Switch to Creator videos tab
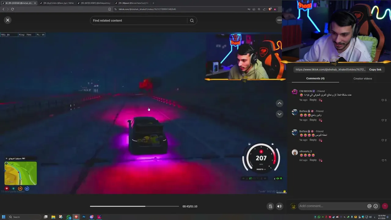This screenshot has width=391, height=220. click(363, 79)
